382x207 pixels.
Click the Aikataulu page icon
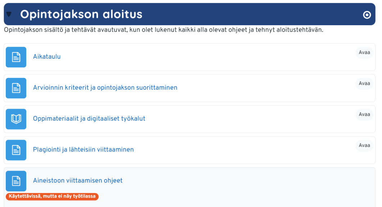16,57
